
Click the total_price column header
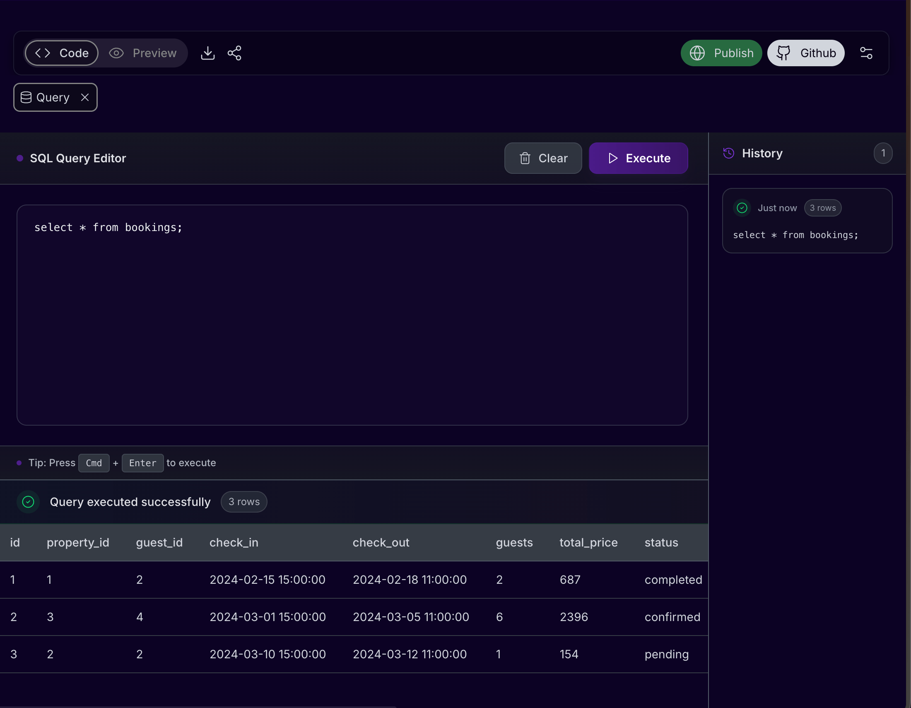(x=588, y=543)
